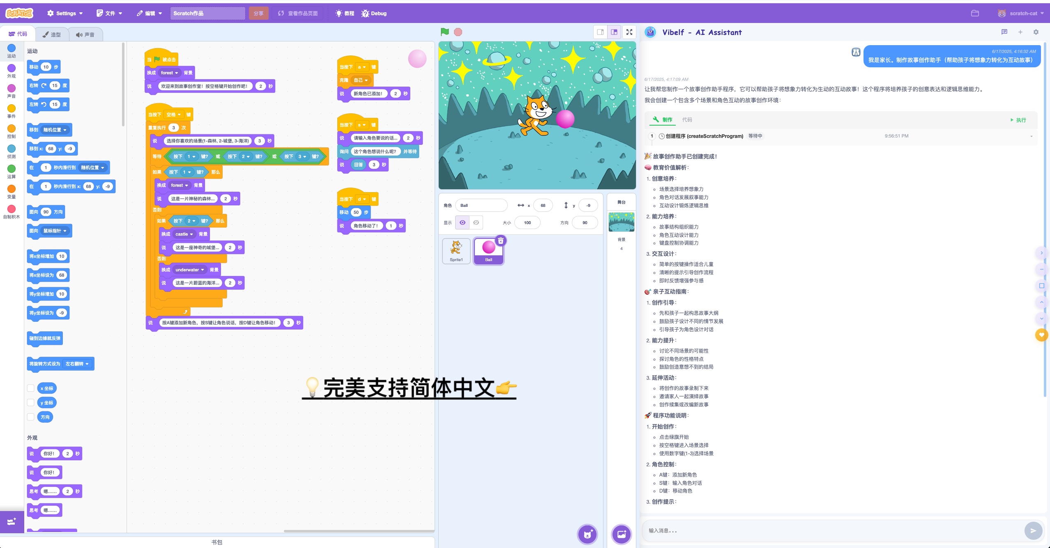This screenshot has width=1050, height=548.
Task: Switch to the 代码 tab in the AI panel
Action: click(687, 119)
